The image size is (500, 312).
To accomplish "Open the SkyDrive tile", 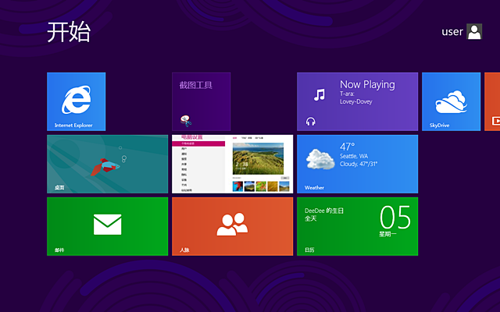I will click(x=452, y=101).
